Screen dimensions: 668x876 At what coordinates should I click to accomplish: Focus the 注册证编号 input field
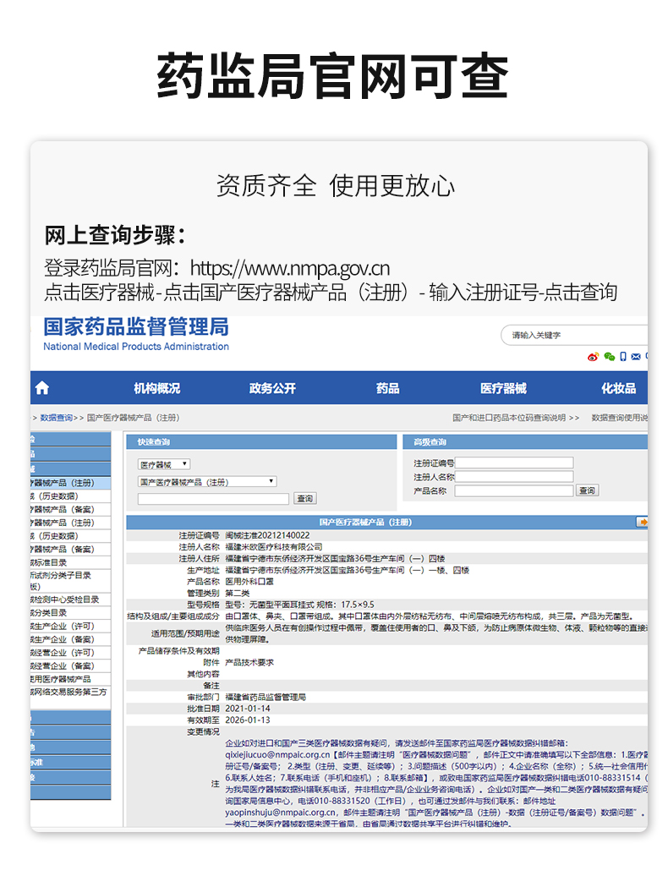click(514, 463)
